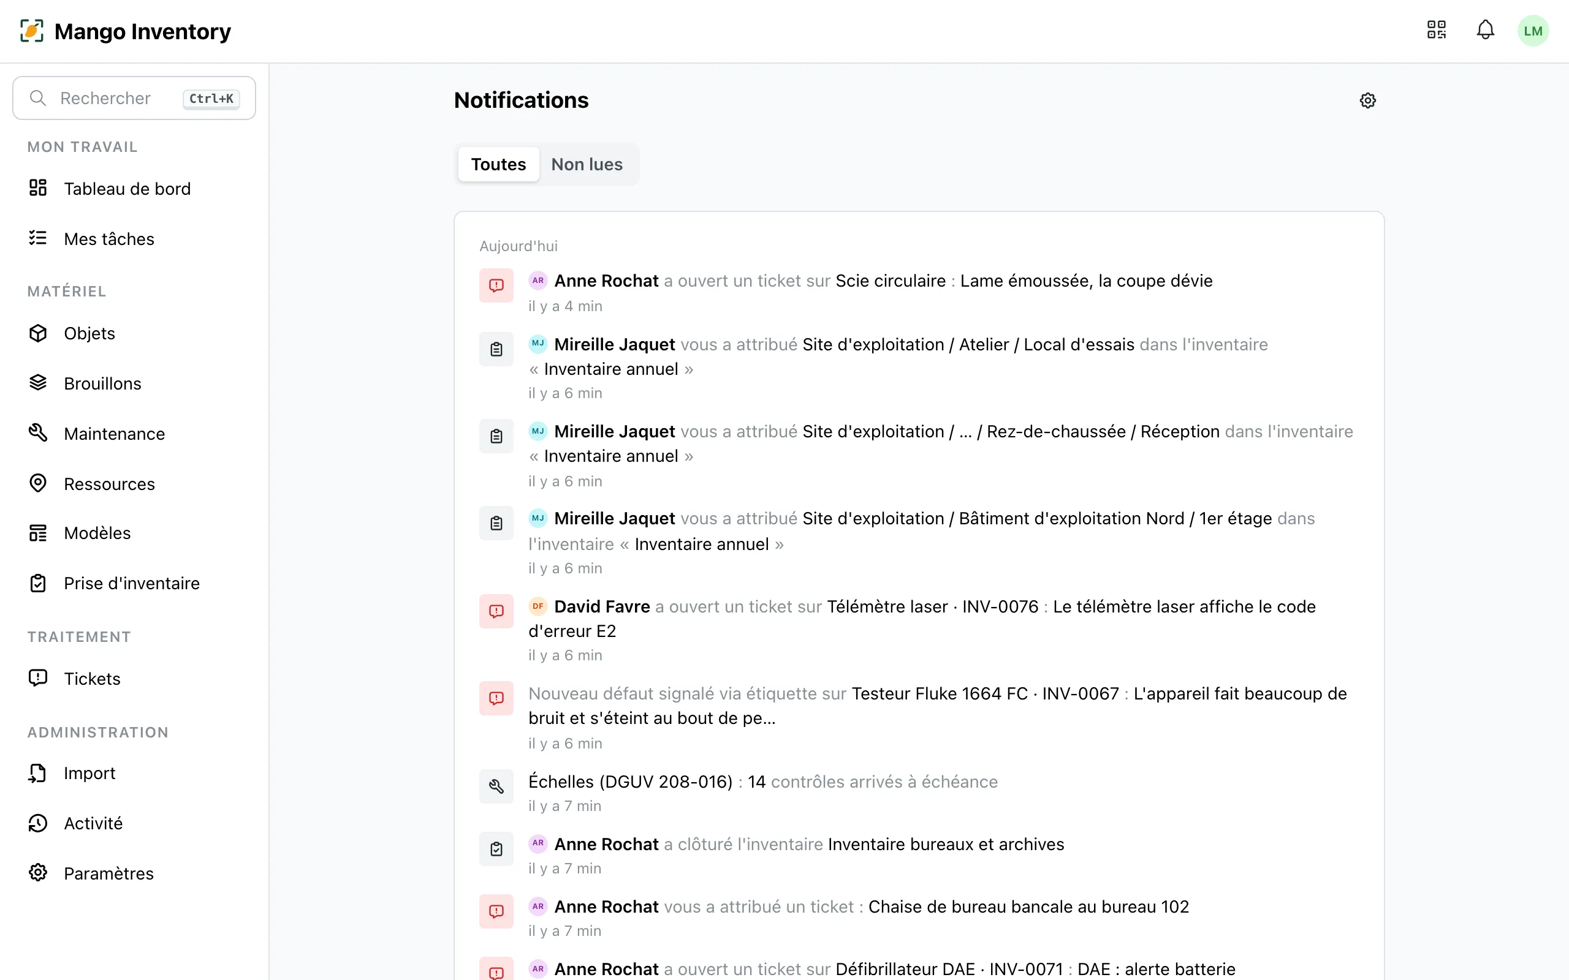Click David Favre's DF avatar
This screenshot has width=1569, height=980.
coord(538,606)
